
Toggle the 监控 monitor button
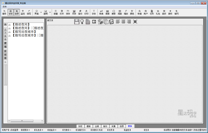click(23, 12)
